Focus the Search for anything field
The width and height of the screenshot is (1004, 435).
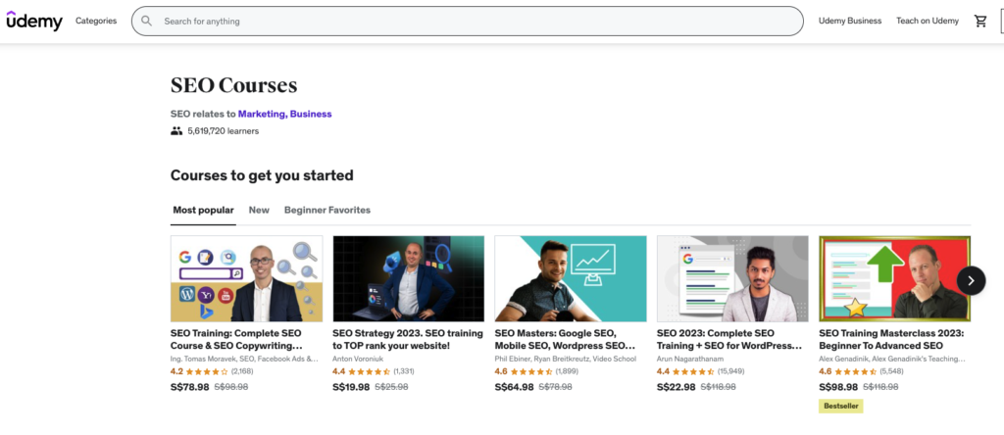[468, 22]
